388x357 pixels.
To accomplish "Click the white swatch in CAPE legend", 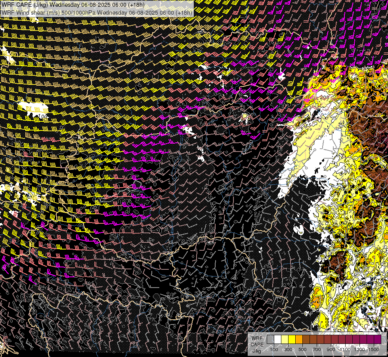I will click(278, 340).
